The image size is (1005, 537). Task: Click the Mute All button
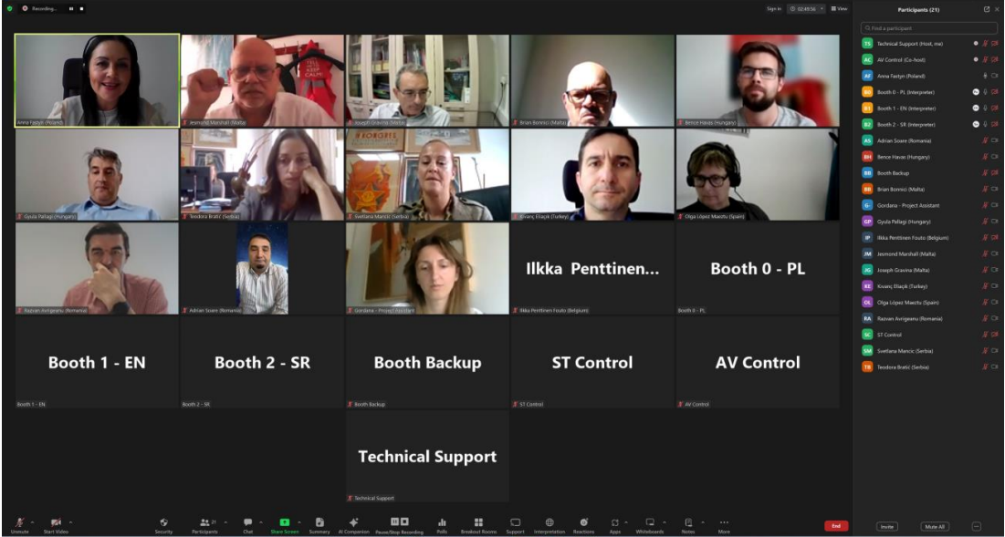tap(934, 526)
